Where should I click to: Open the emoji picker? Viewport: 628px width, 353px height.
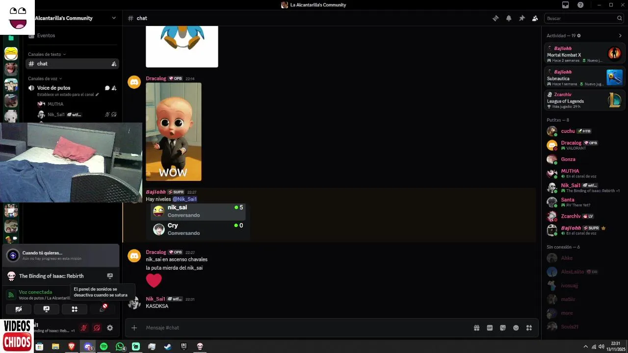516,328
